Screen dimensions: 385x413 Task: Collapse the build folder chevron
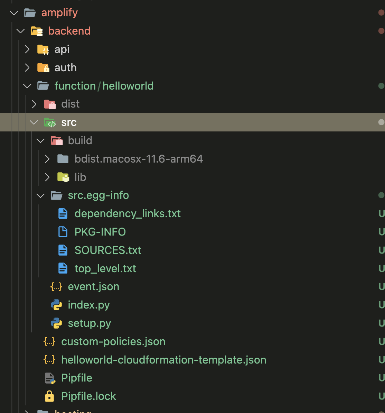pyautogui.click(x=40, y=141)
